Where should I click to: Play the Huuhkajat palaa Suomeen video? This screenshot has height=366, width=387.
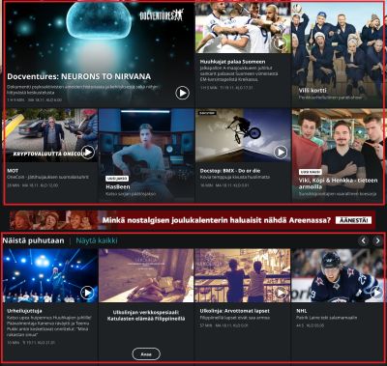tap(281, 42)
